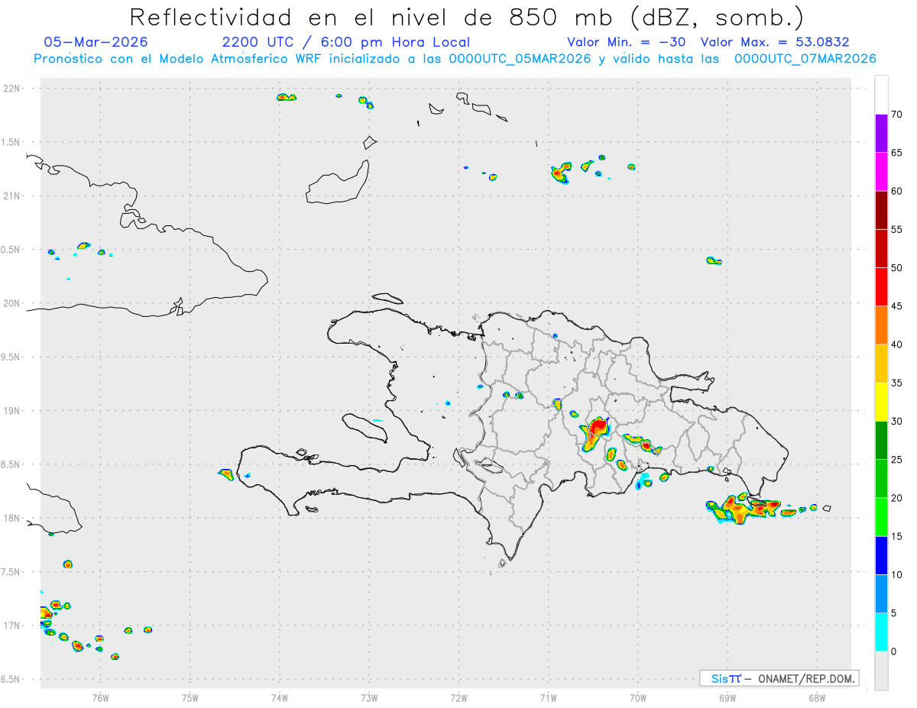Select the cyan 0–5 dBZ legend color
The image size is (917, 708).
pyautogui.click(x=881, y=632)
